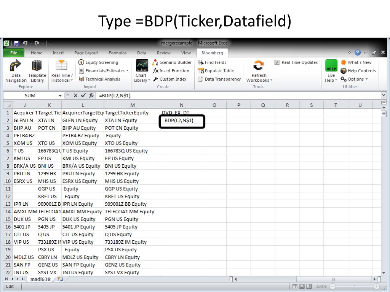390x292 pixels.
Task: Open Find Fields
Action: [x=212, y=62]
